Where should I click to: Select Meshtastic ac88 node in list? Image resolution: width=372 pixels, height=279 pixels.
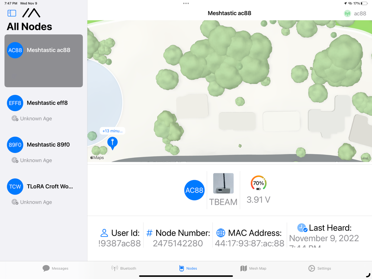[44, 61]
